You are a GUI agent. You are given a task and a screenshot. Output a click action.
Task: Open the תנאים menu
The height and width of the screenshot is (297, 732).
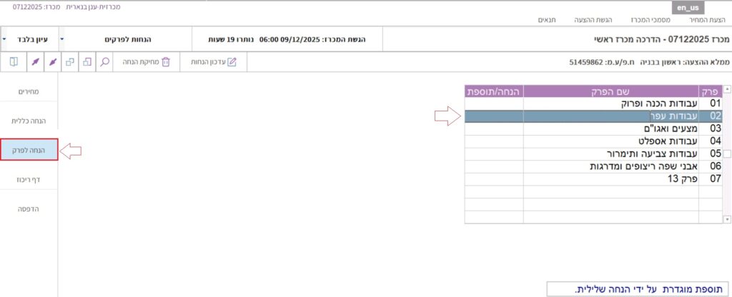click(x=547, y=20)
